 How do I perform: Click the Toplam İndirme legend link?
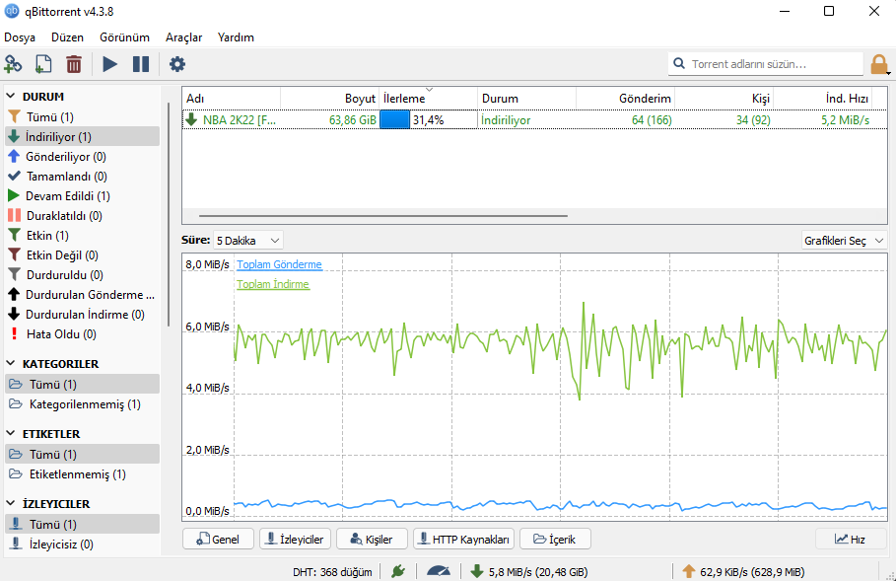click(x=273, y=284)
